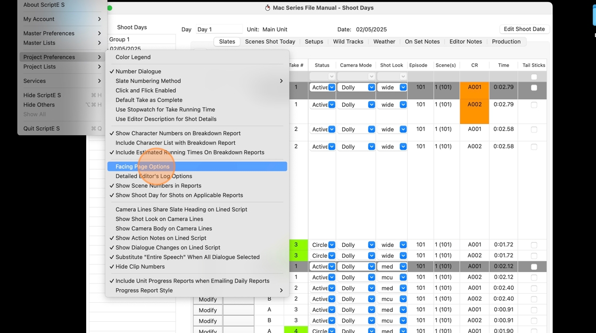This screenshot has height=333, width=596.
Task: Enable Click and Flick option
Action: [x=197, y=90]
